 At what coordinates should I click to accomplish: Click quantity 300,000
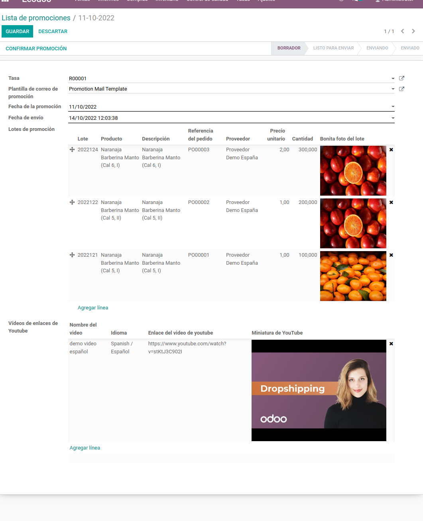point(308,150)
